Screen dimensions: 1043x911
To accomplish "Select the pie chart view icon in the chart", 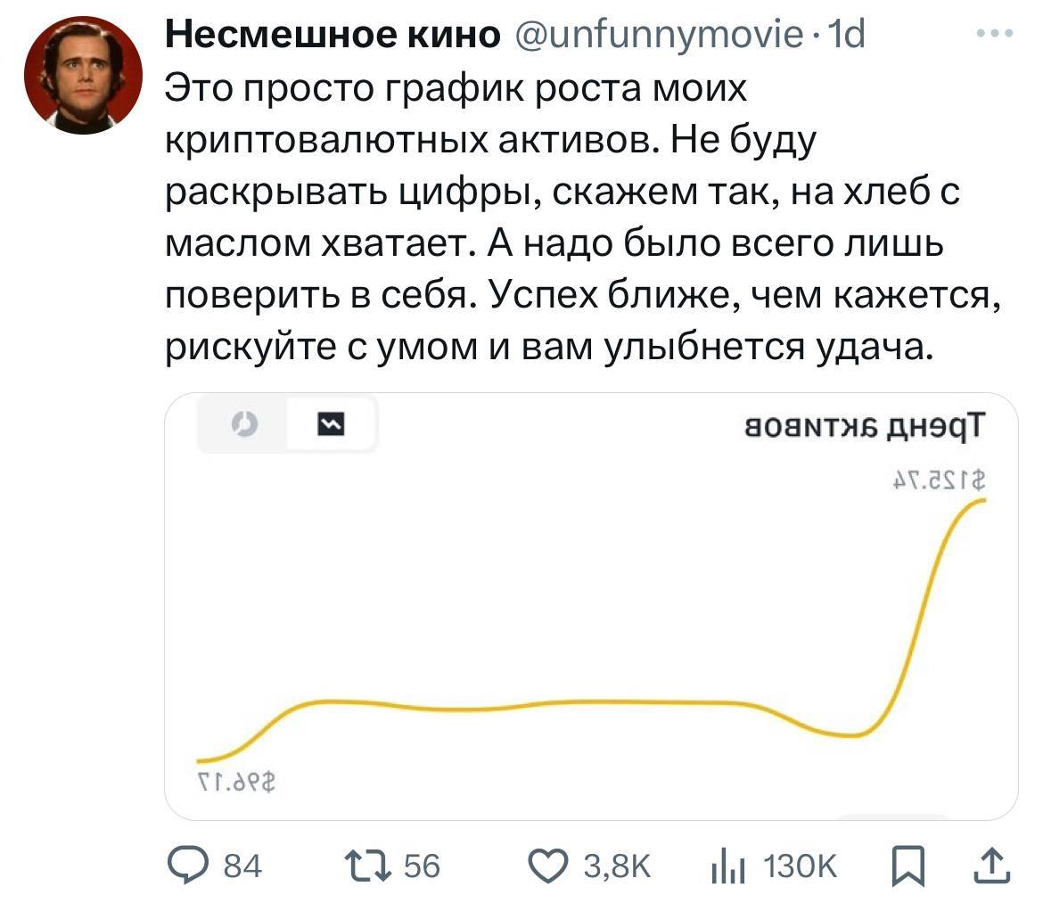I will [x=243, y=424].
